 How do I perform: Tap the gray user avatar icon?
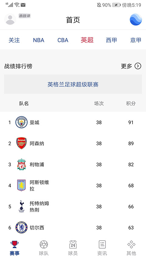pyautogui.click(x=10, y=19)
